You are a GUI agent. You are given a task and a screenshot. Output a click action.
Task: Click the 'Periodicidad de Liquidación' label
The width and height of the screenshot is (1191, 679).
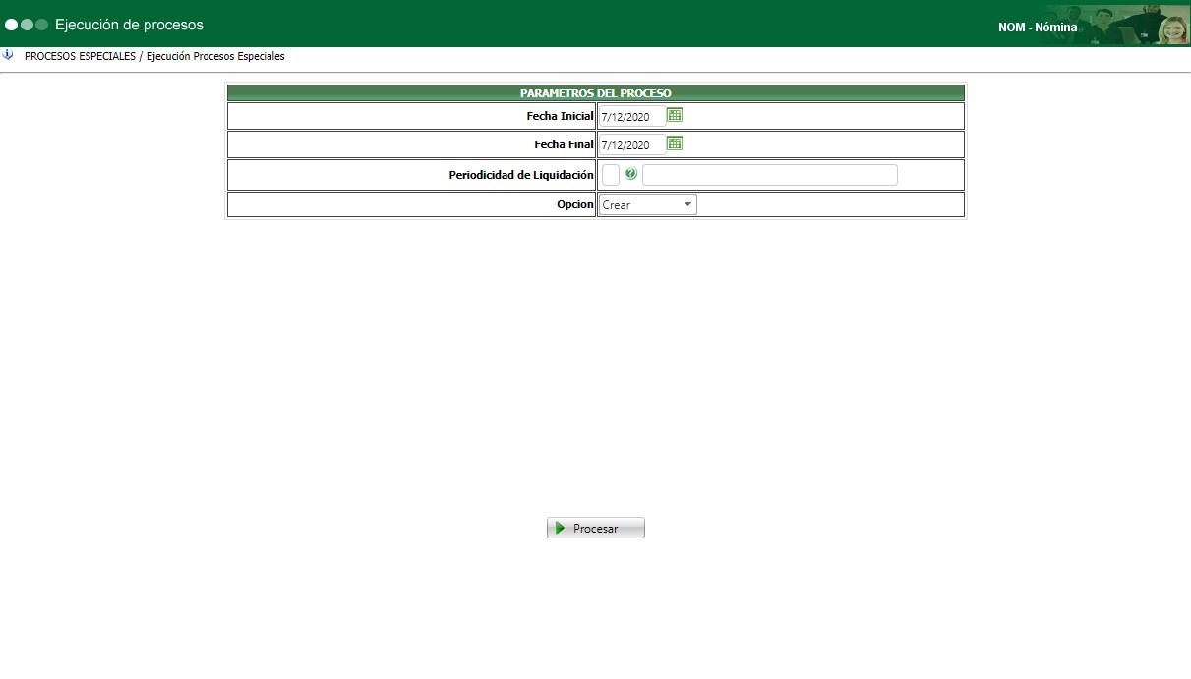pyautogui.click(x=521, y=175)
